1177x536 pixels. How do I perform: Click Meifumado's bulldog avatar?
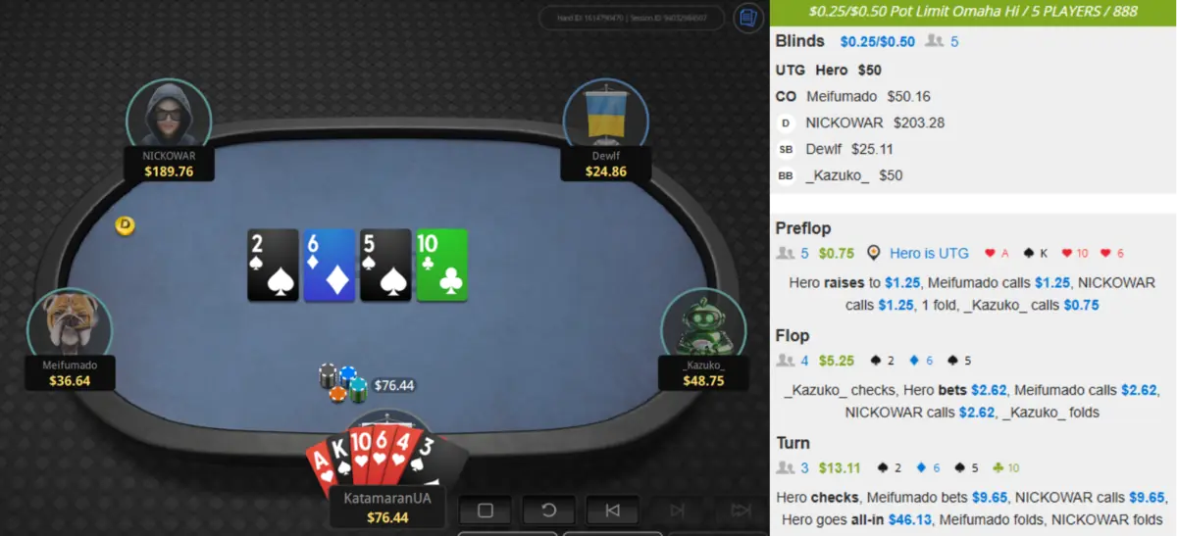70,323
